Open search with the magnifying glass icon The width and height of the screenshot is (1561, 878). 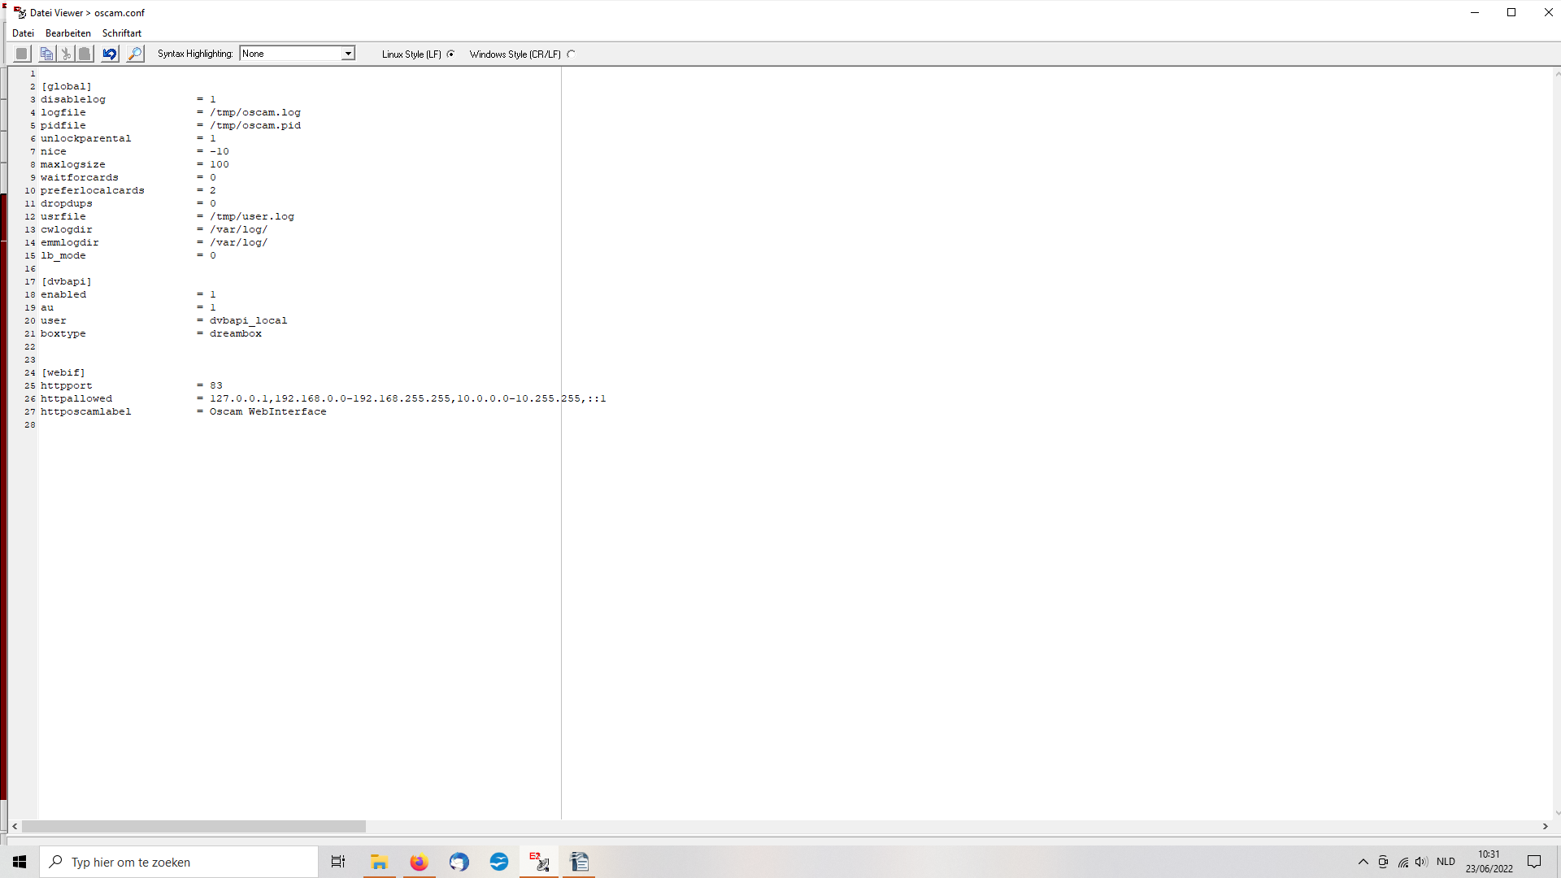tap(135, 54)
